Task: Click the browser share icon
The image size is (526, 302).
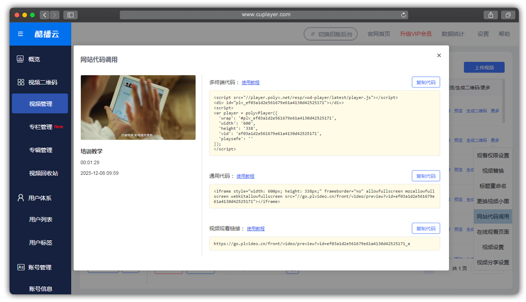Action: click(491, 15)
